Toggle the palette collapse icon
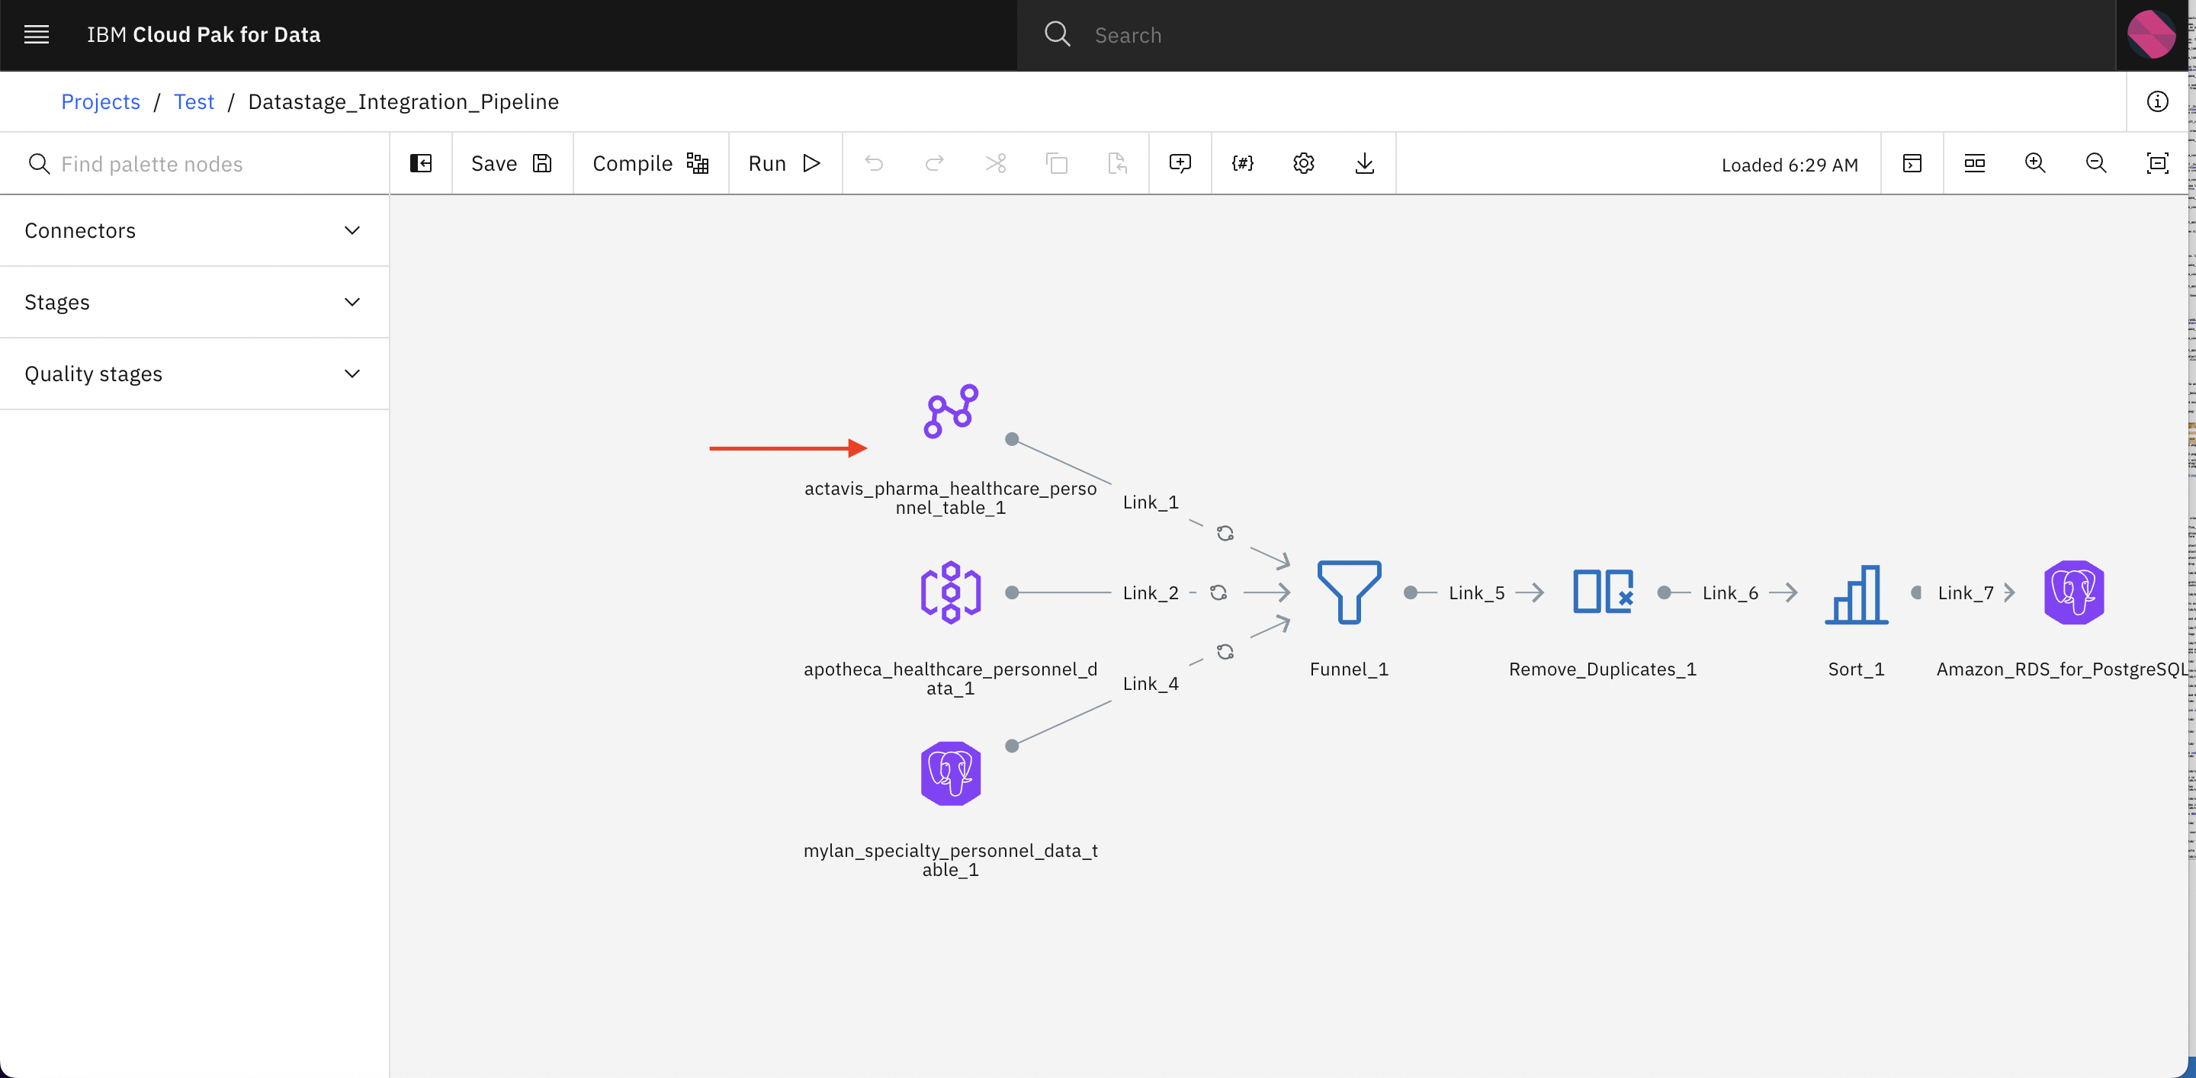Screen dimensions: 2196x1078 (x=421, y=164)
